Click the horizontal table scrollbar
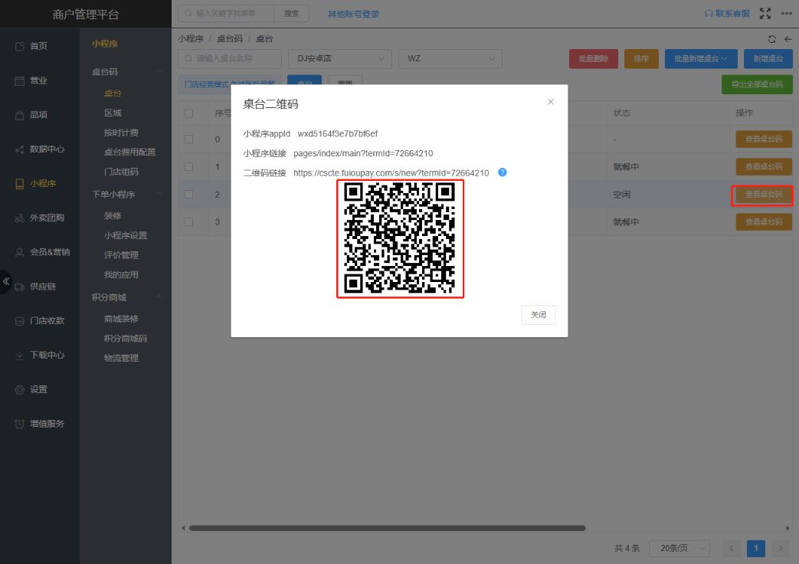This screenshot has width=799, height=564. (x=388, y=528)
